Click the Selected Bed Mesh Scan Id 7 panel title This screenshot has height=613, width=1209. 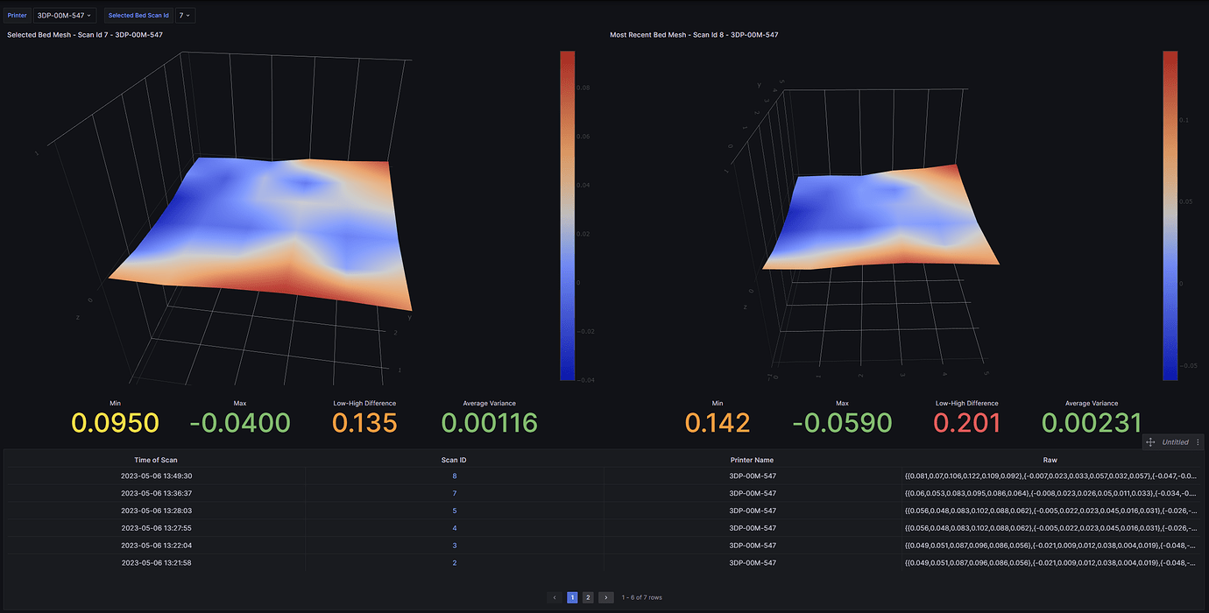coord(85,35)
